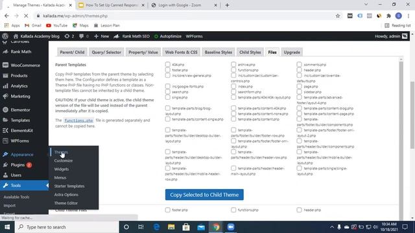
Task: Open Zoom from the taskbar
Action: click(x=231, y=227)
